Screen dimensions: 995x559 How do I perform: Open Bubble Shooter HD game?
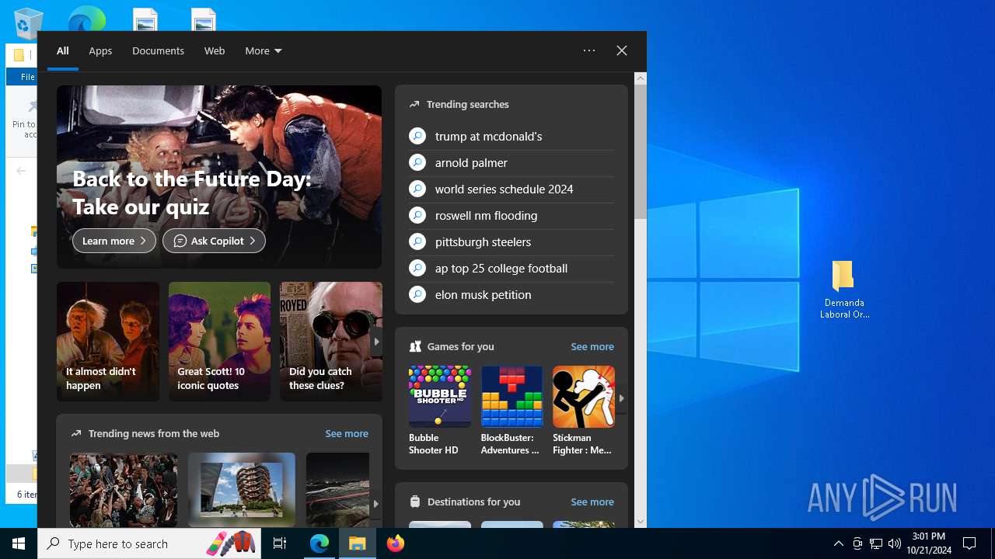click(x=440, y=411)
